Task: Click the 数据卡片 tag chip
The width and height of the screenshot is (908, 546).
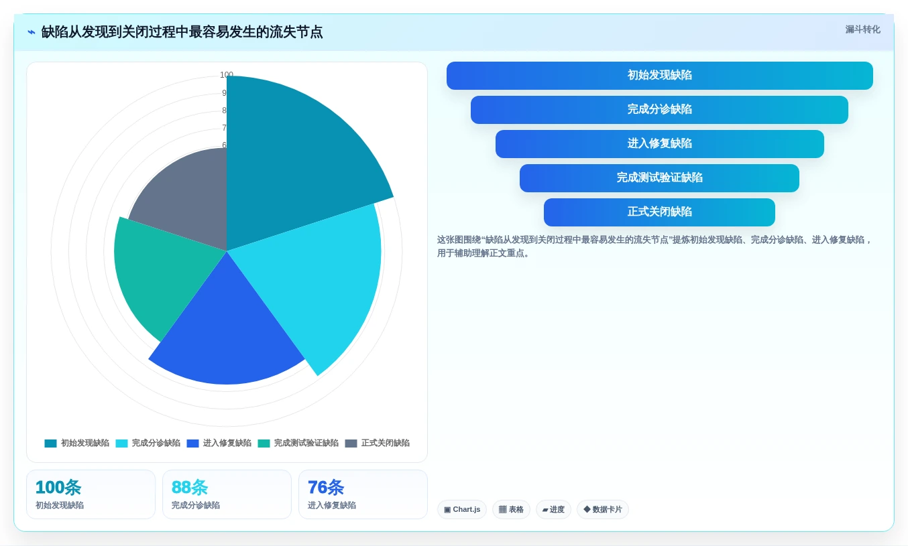Action: [603, 509]
